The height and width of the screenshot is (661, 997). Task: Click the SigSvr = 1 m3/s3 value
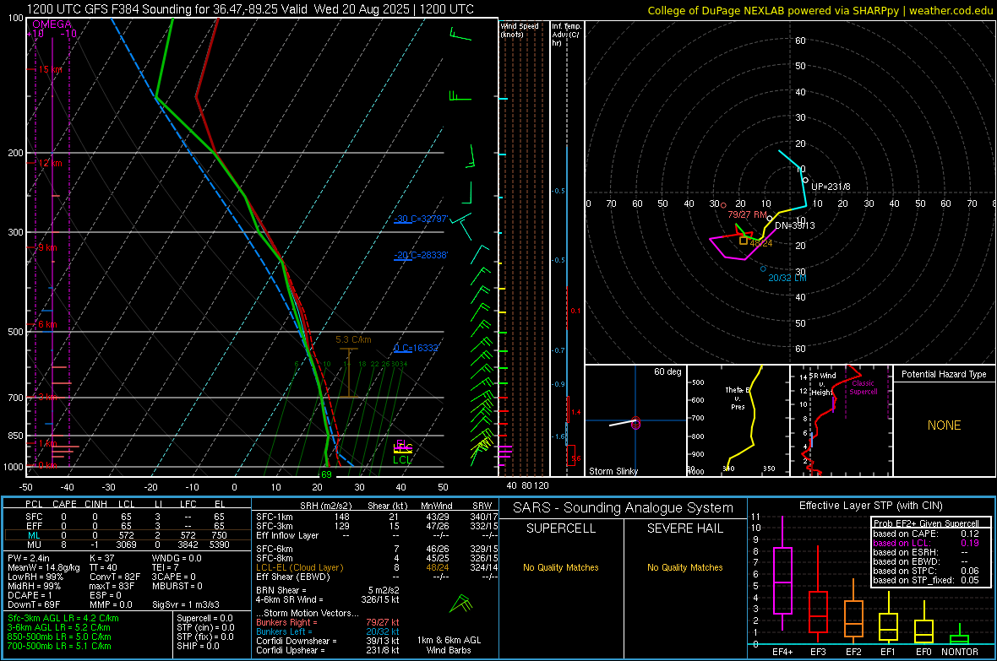pyautogui.click(x=186, y=604)
